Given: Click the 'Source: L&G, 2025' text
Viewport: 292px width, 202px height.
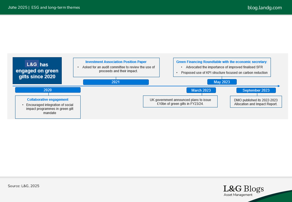Looking at the screenshot, I should coord(24,186).
